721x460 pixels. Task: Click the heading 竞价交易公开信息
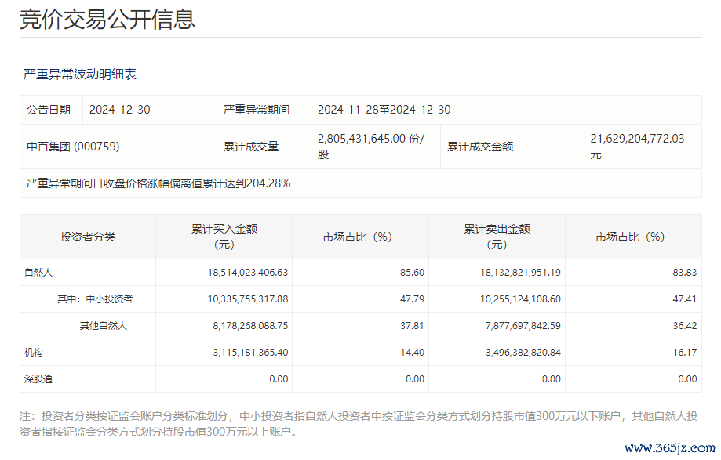(107, 19)
